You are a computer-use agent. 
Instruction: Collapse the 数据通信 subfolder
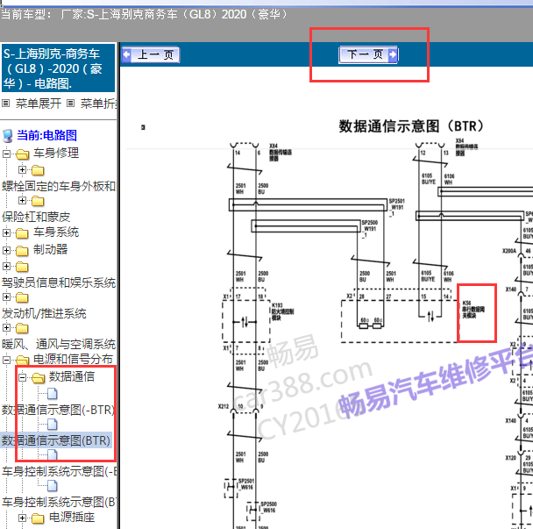pos(22,377)
